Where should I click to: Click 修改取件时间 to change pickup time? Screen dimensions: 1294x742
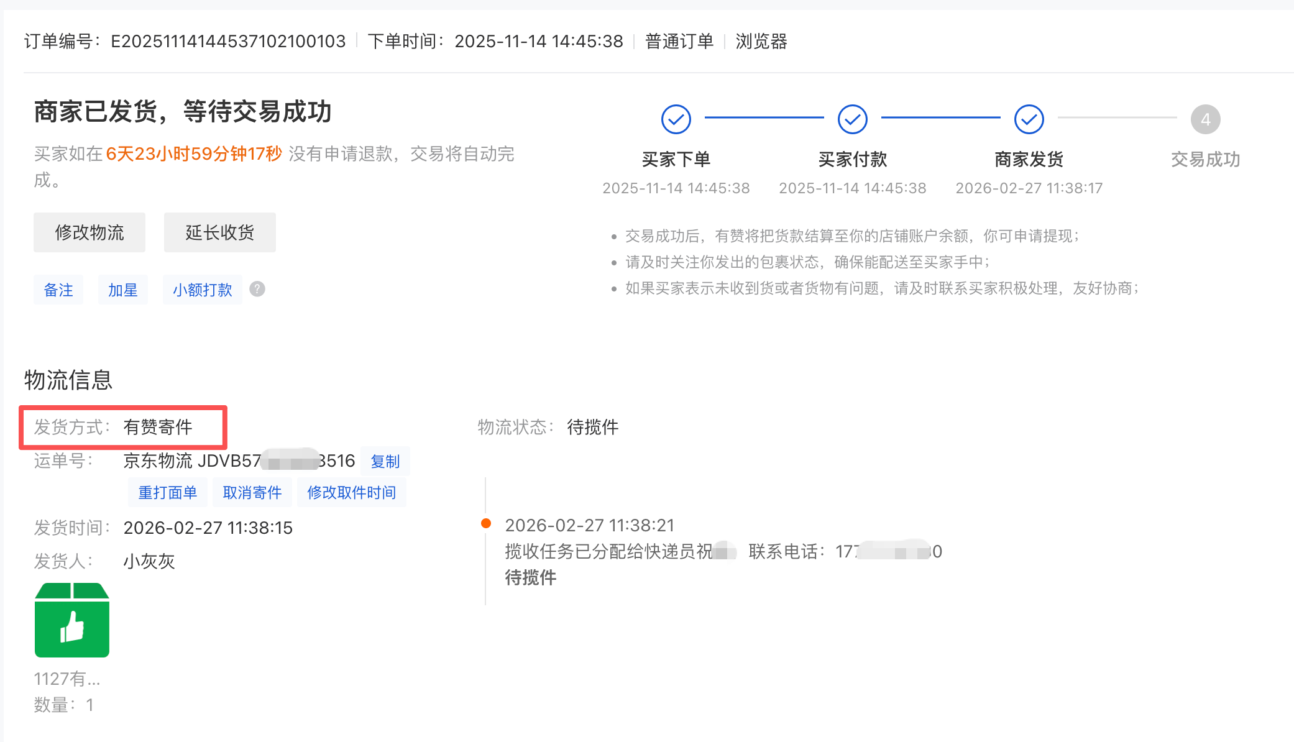351,493
